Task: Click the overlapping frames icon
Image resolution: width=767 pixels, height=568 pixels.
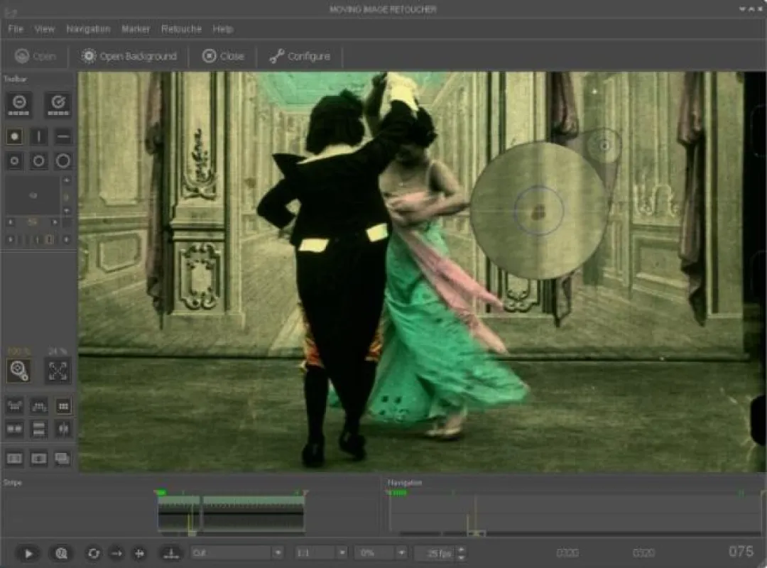Action: point(62,459)
